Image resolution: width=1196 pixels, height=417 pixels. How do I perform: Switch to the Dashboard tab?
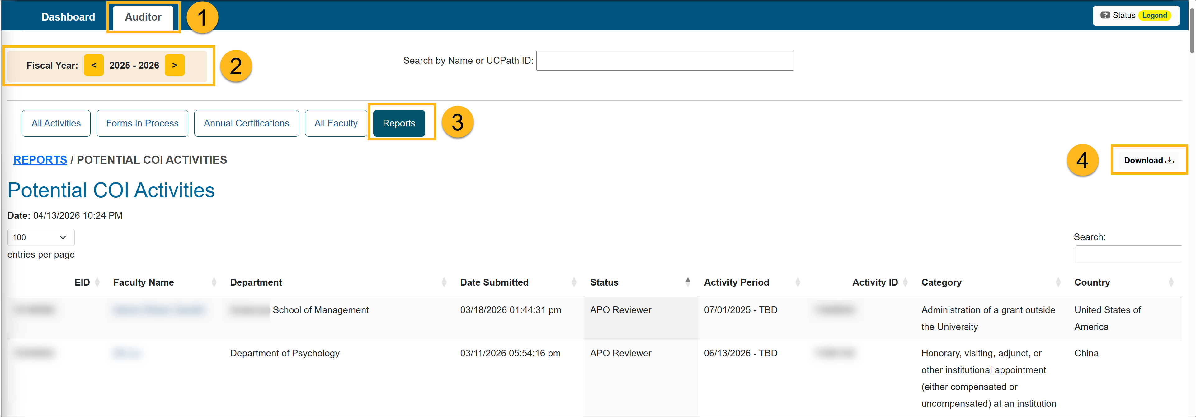(68, 17)
